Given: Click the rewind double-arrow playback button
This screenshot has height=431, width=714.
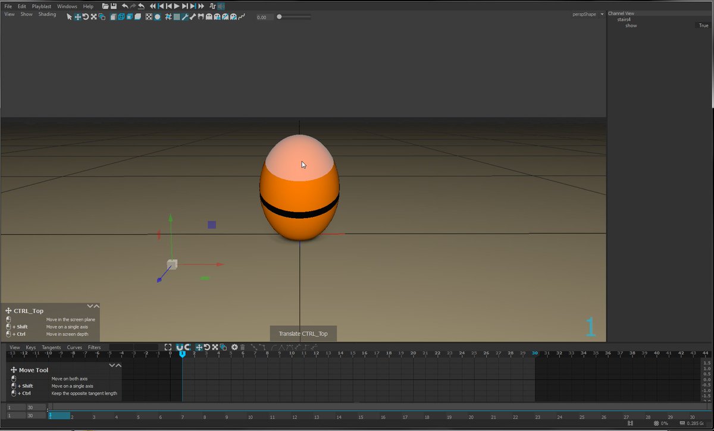Looking at the screenshot, I should coord(152,6).
